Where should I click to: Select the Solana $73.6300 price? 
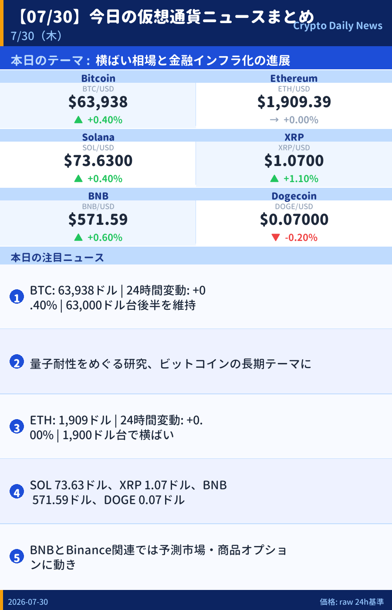coord(98,160)
